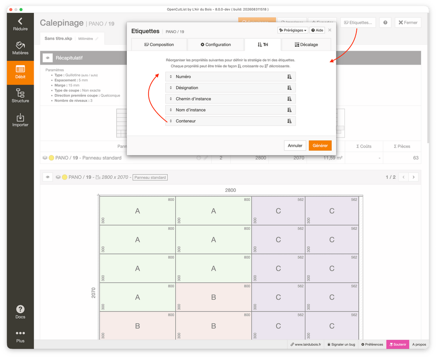
Task: Open the question mark help button near Fermer
Action: [x=385, y=23]
